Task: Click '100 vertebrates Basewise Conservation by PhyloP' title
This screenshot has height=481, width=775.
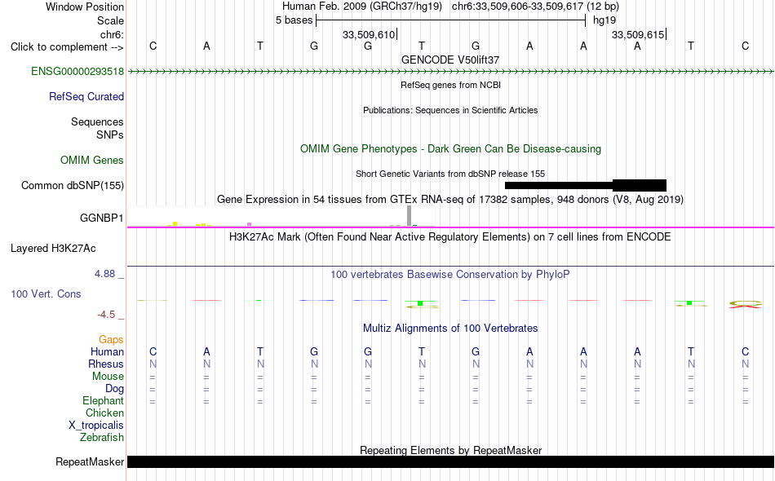Action: pyautogui.click(x=450, y=275)
